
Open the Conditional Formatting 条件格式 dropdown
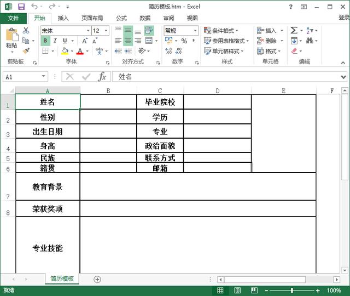221,31
